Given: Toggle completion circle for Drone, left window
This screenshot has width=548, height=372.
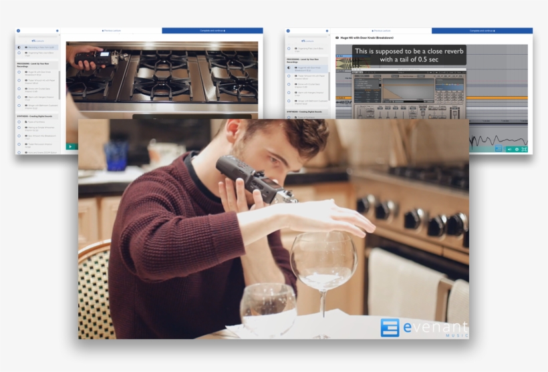Looking at the screenshot, I should tap(19, 89).
